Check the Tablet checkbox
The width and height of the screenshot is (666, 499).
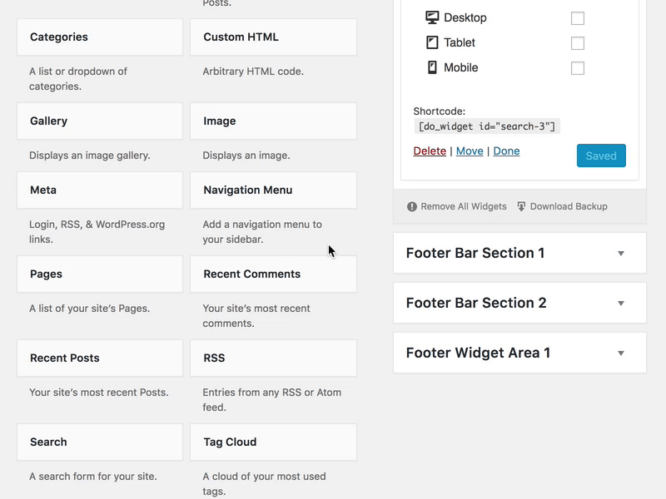pyautogui.click(x=578, y=42)
